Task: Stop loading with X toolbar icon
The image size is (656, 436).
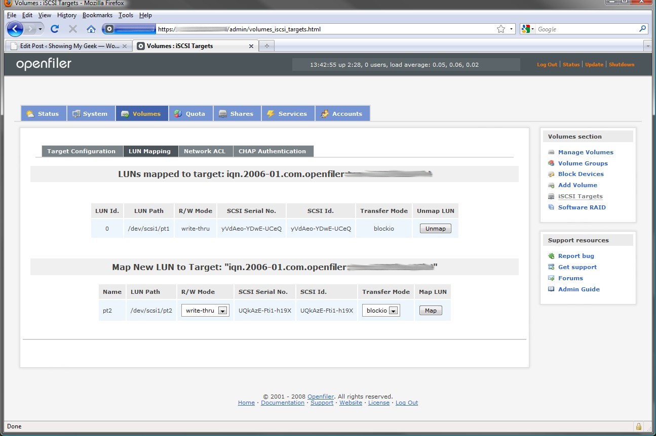Action: tap(73, 29)
